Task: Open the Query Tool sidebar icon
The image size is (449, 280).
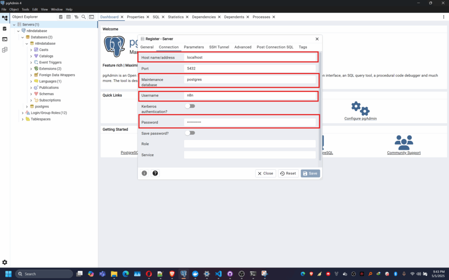Action: pos(4,28)
